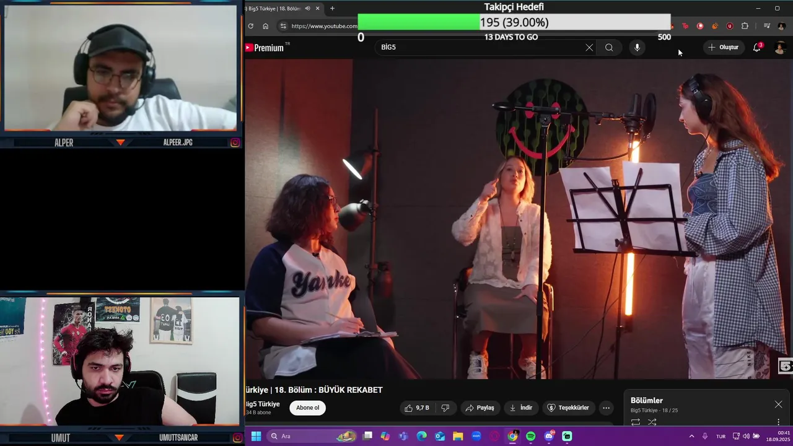
Task: View site information icon in address bar
Action: [283, 26]
